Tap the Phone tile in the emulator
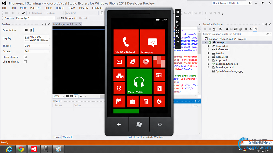 coord(126,42)
